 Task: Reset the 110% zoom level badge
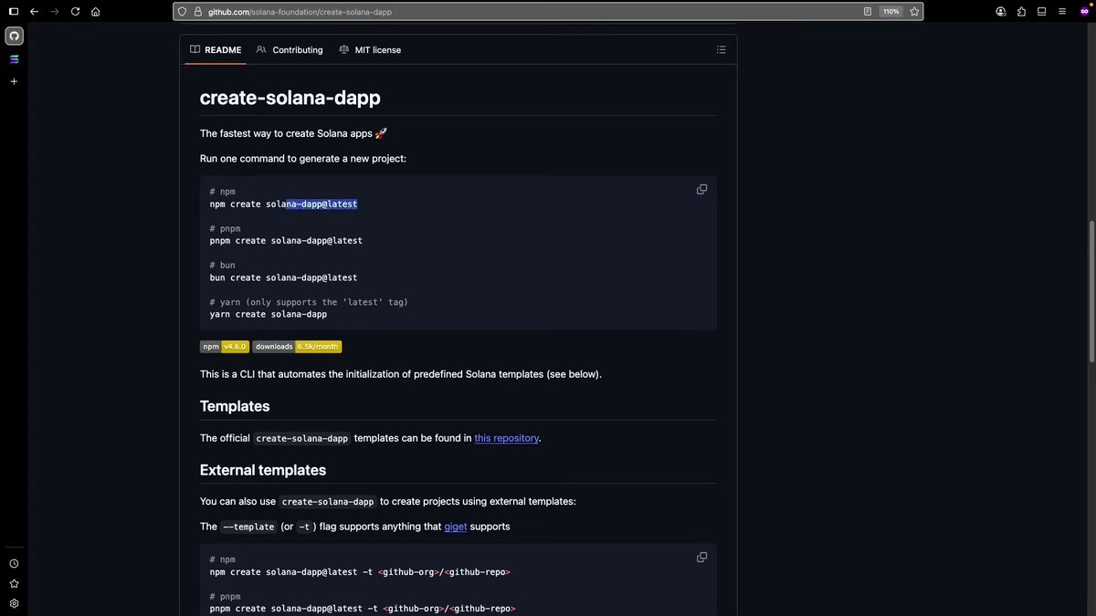[890, 12]
